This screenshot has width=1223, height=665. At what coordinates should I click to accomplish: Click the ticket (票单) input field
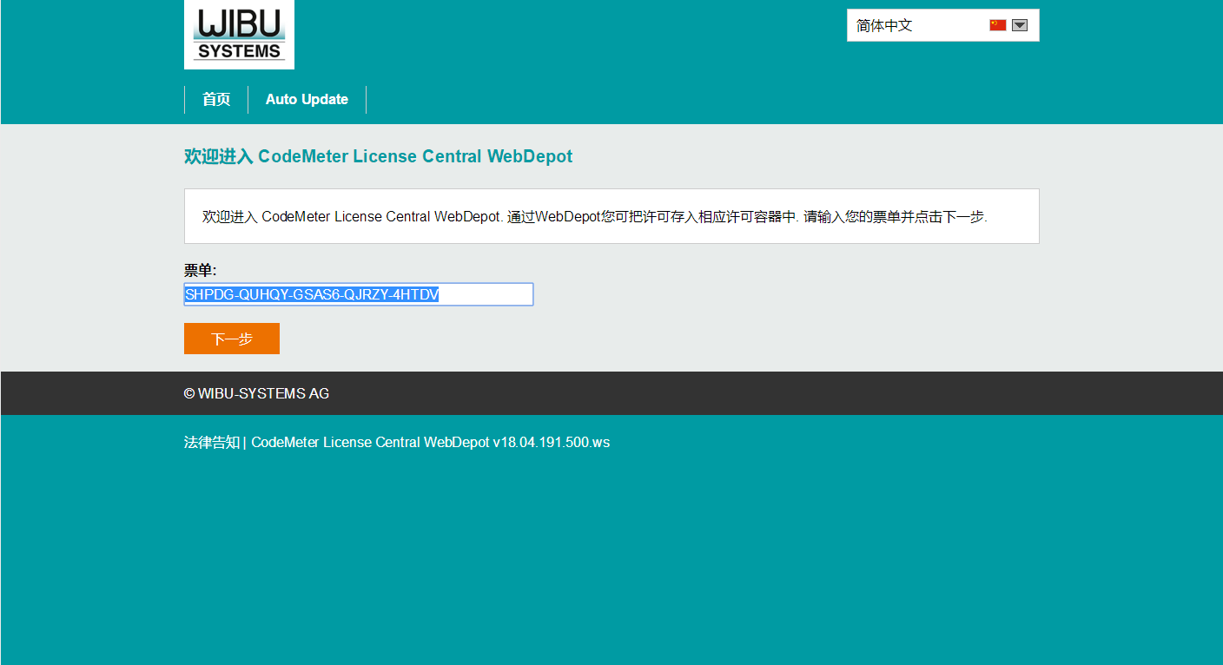point(359,294)
